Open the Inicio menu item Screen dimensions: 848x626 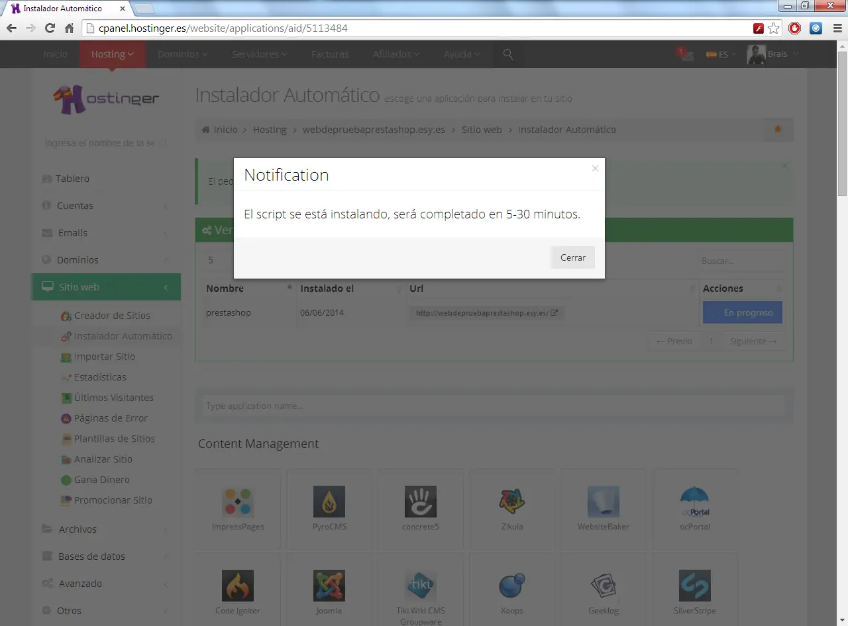[56, 54]
